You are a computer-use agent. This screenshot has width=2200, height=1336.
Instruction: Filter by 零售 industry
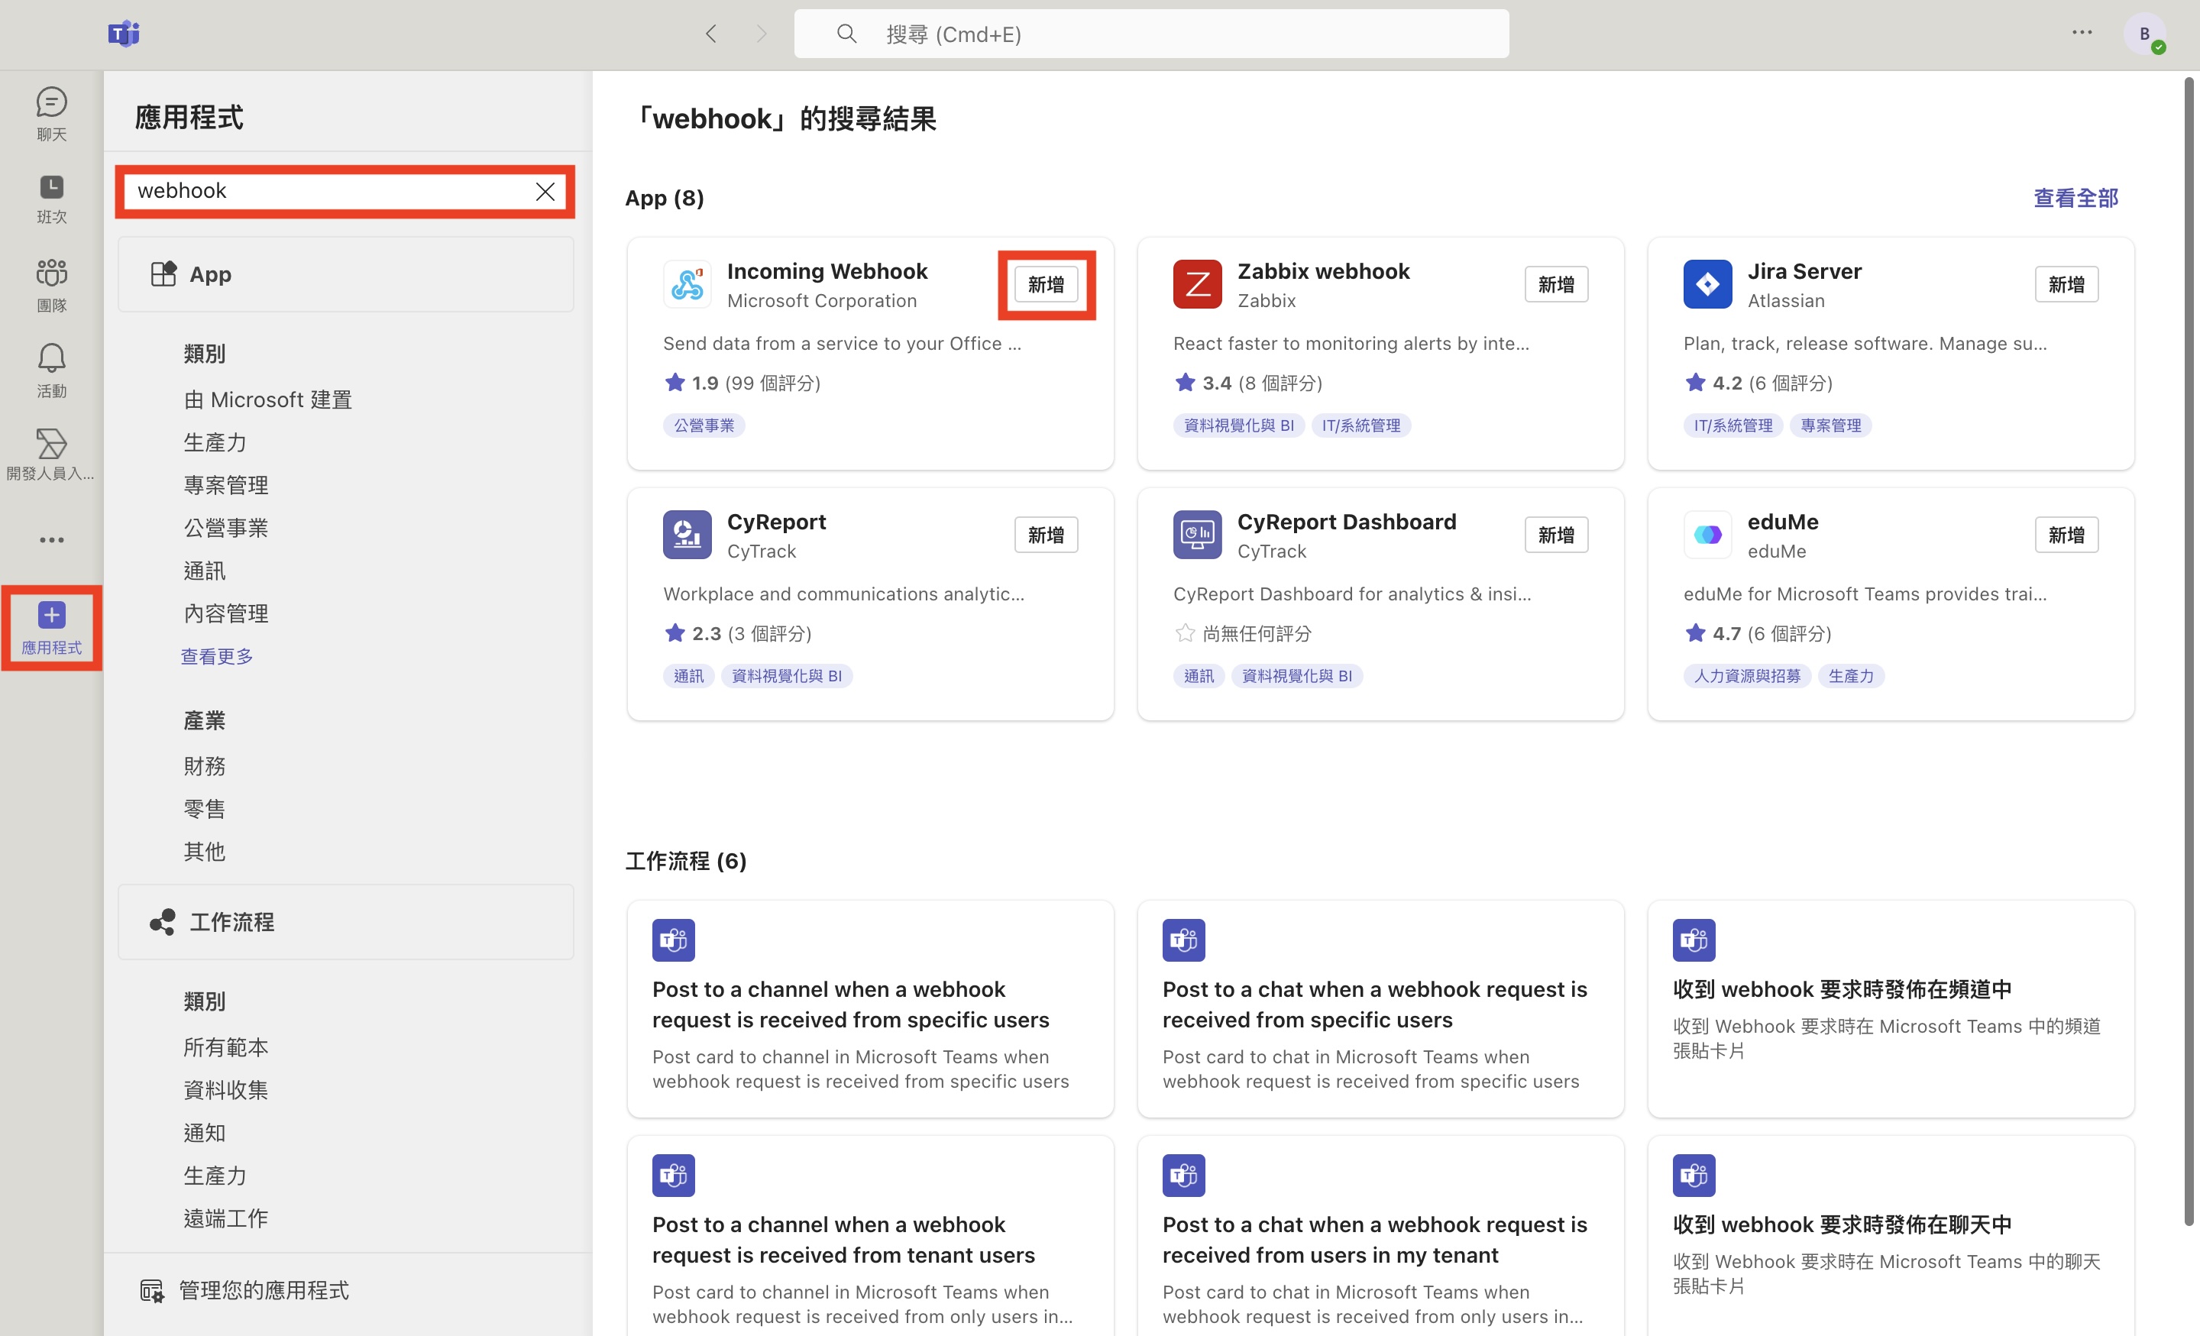click(205, 809)
